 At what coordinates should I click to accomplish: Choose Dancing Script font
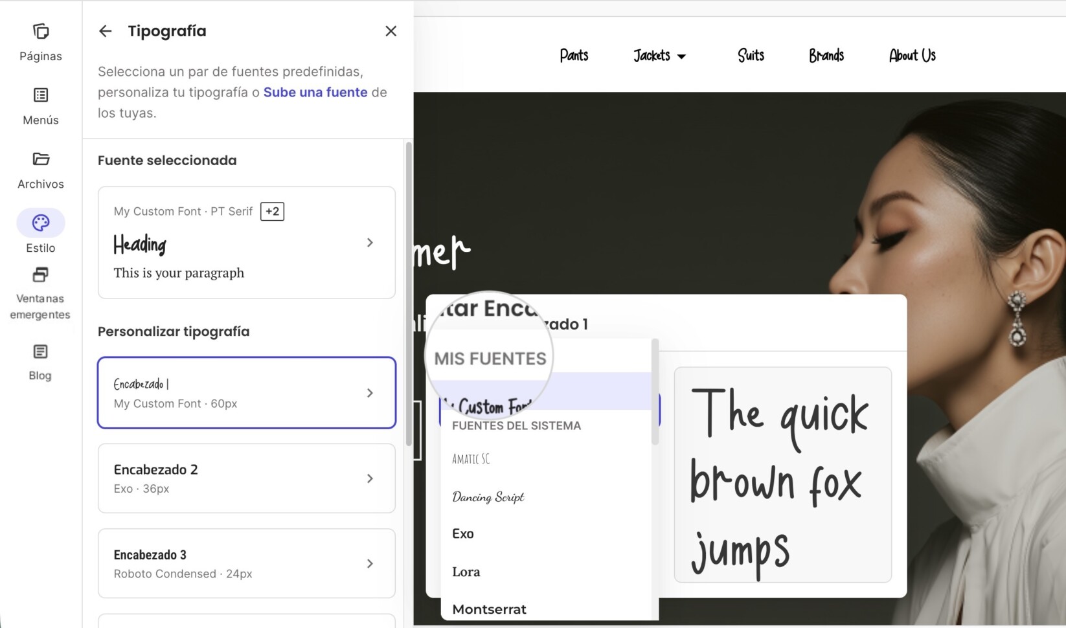[488, 497]
